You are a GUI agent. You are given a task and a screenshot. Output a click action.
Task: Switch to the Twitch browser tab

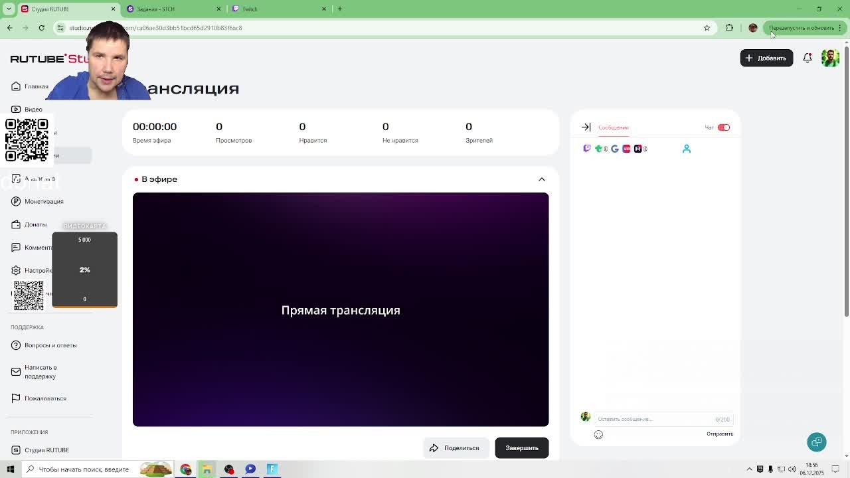[x=250, y=9]
